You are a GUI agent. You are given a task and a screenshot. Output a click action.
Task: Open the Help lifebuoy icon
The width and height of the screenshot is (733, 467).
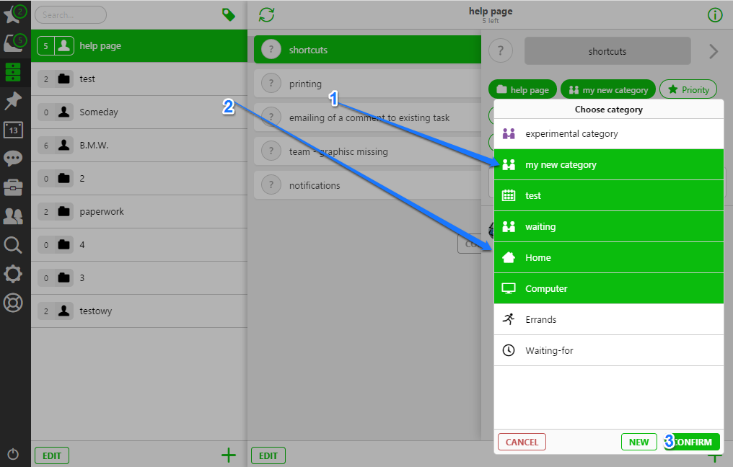click(x=13, y=303)
